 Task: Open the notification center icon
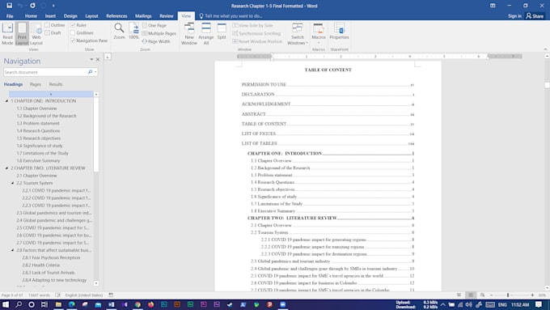[x=539, y=304]
